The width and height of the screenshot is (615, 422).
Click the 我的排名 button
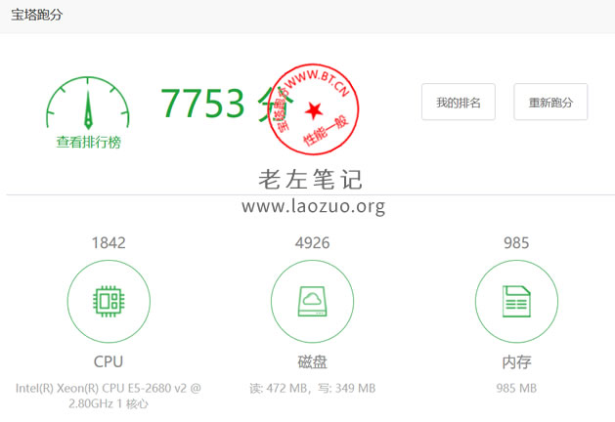click(459, 102)
